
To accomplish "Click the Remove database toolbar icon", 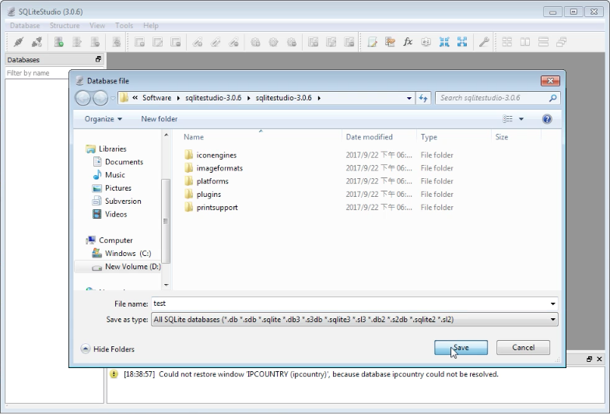I will tap(95, 42).
